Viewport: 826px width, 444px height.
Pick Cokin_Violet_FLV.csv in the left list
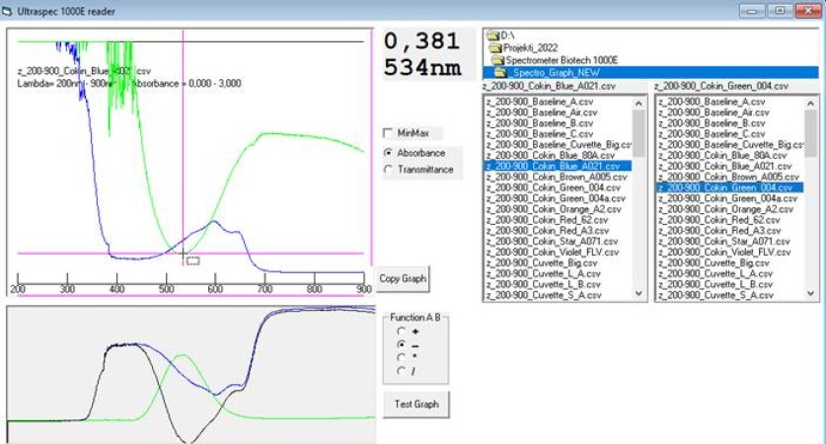(x=552, y=253)
